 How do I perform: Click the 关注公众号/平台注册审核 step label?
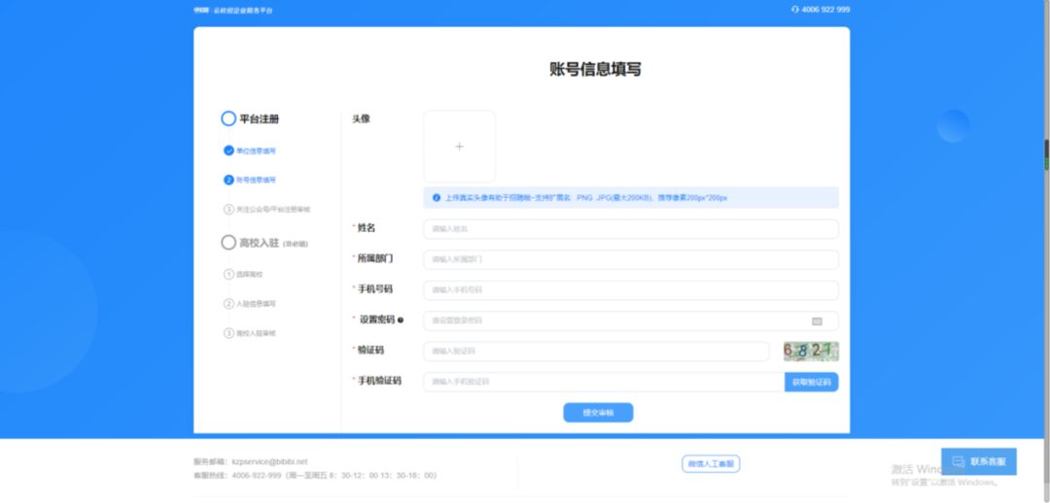(x=273, y=210)
